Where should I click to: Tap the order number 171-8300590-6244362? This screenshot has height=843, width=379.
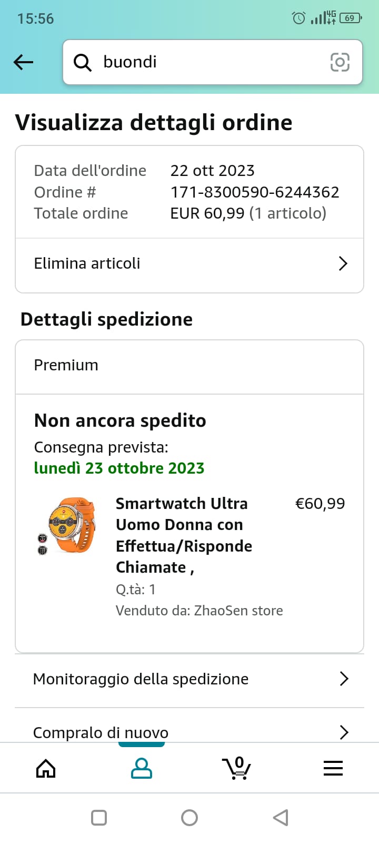[x=255, y=192]
